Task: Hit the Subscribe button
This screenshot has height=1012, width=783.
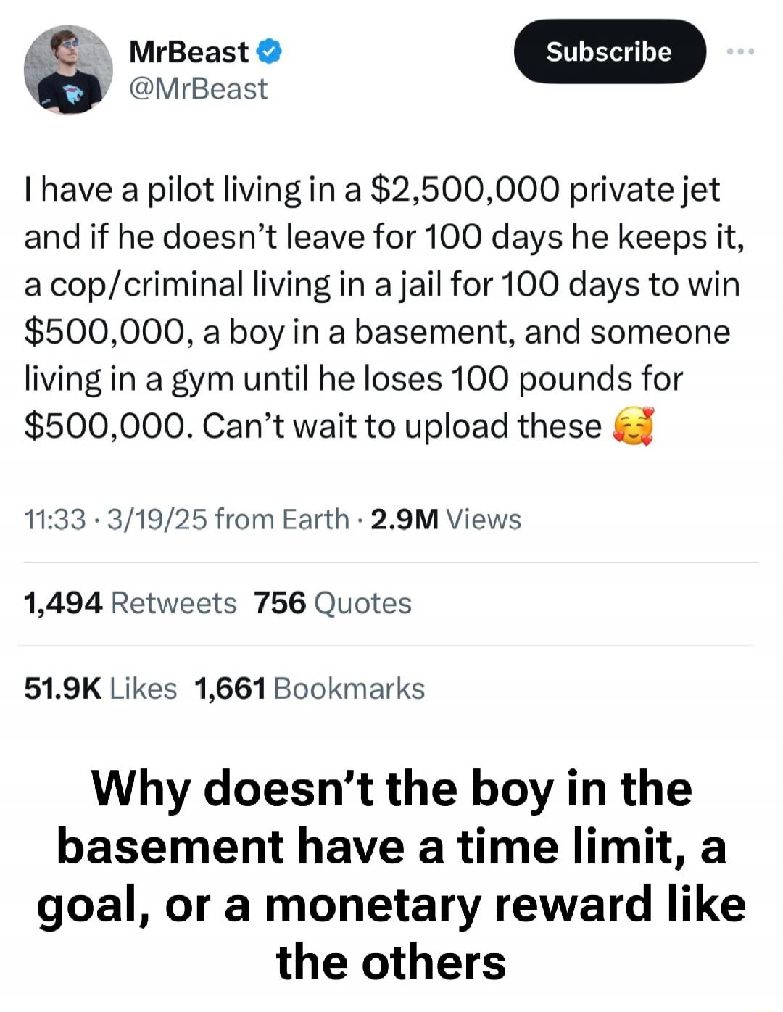Action: [609, 51]
